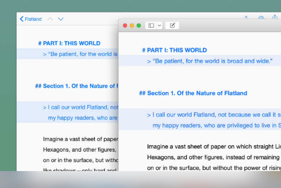Open the sidebar layout dropdown arrow

[x=159, y=26]
